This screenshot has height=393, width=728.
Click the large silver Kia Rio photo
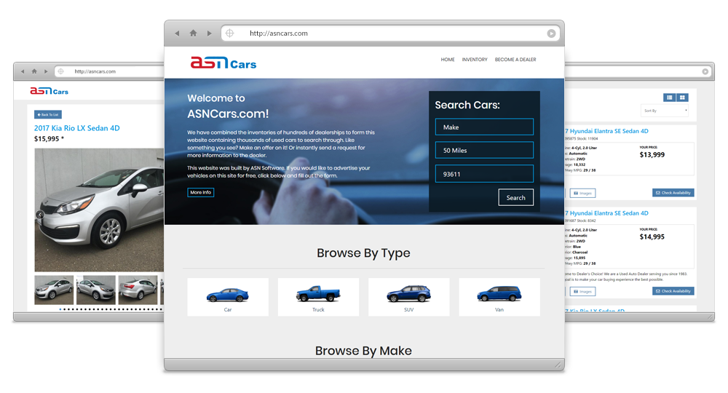(99, 210)
